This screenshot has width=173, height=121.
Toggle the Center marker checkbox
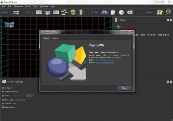pos(3,91)
